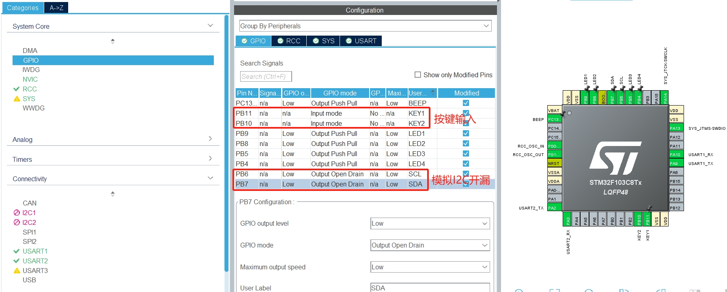Select the PA14 SWCLK pin on chip

click(x=665, y=97)
